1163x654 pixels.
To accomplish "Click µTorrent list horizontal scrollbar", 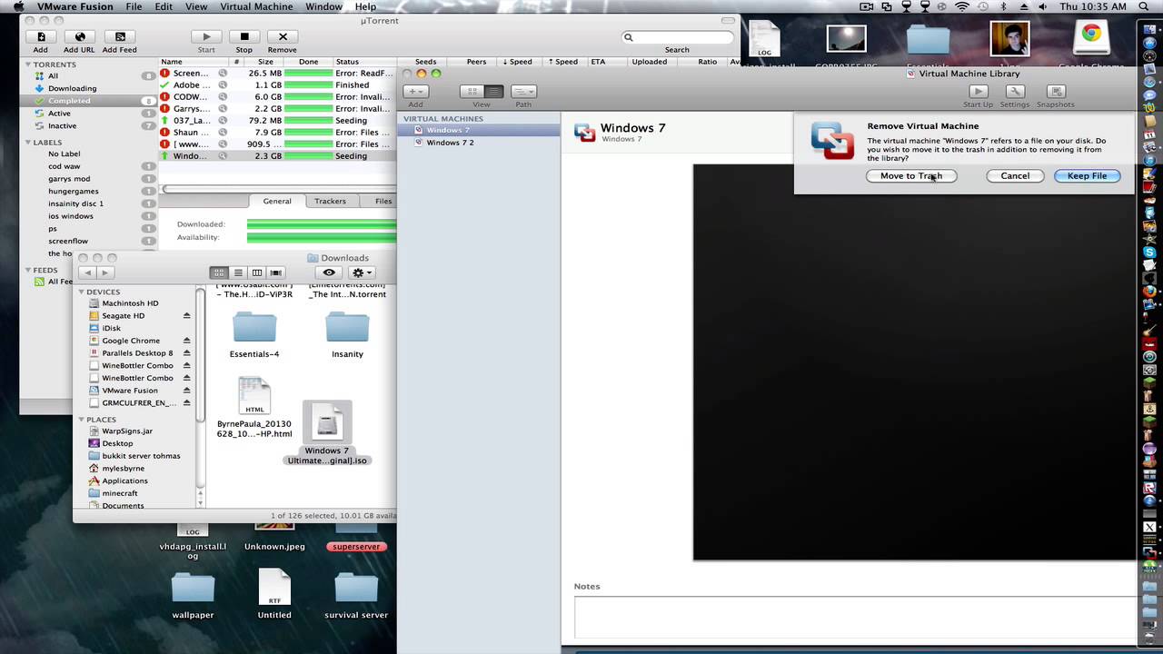I will [x=279, y=189].
